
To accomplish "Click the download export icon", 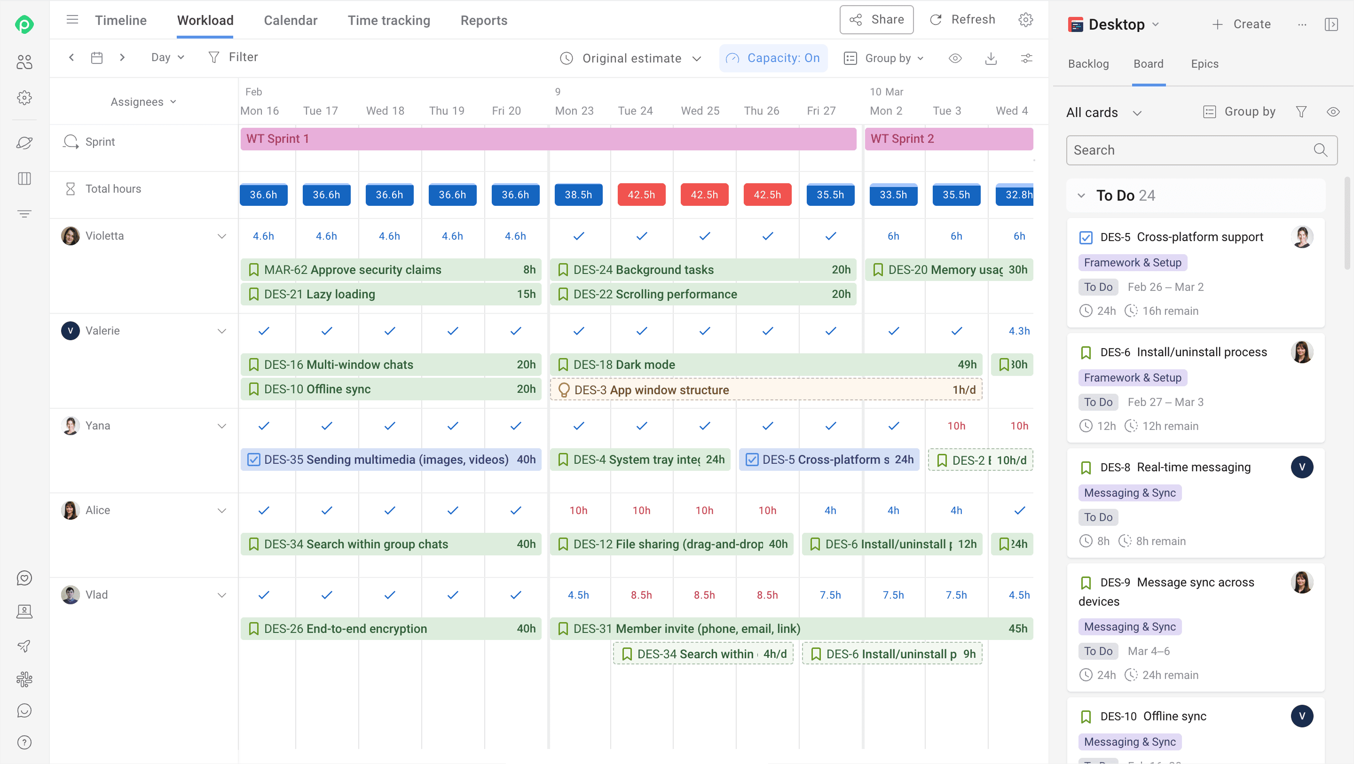I will [991, 58].
